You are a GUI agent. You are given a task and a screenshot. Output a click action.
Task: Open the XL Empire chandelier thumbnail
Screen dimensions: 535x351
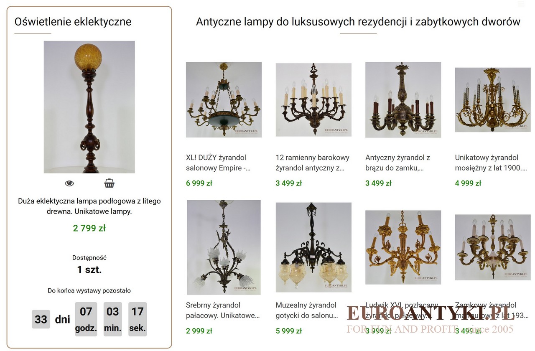tap(224, 100)
